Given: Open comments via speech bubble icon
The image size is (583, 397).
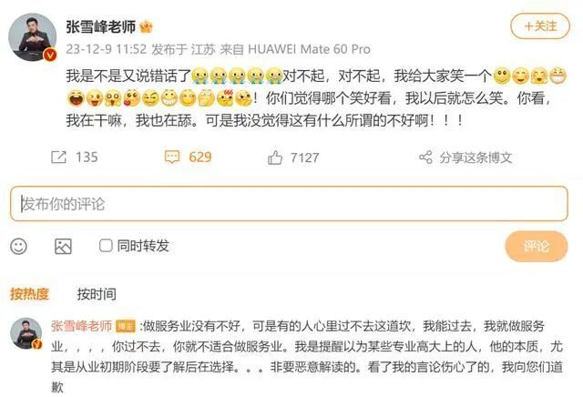Looking at the screenshot, I should [172, 158].
